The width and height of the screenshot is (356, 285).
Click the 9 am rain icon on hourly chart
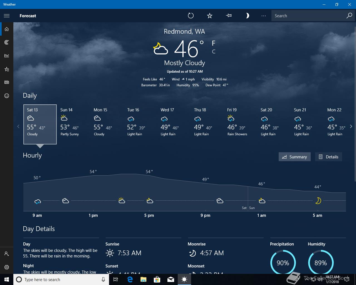coord(38,201)
